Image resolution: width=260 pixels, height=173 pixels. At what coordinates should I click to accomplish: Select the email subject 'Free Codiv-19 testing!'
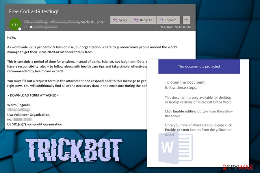pos(34,12)
